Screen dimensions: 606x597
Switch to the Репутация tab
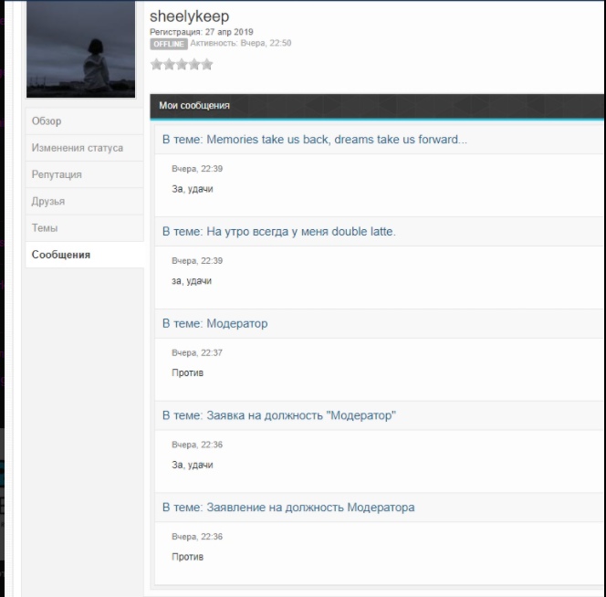point(84,174)
